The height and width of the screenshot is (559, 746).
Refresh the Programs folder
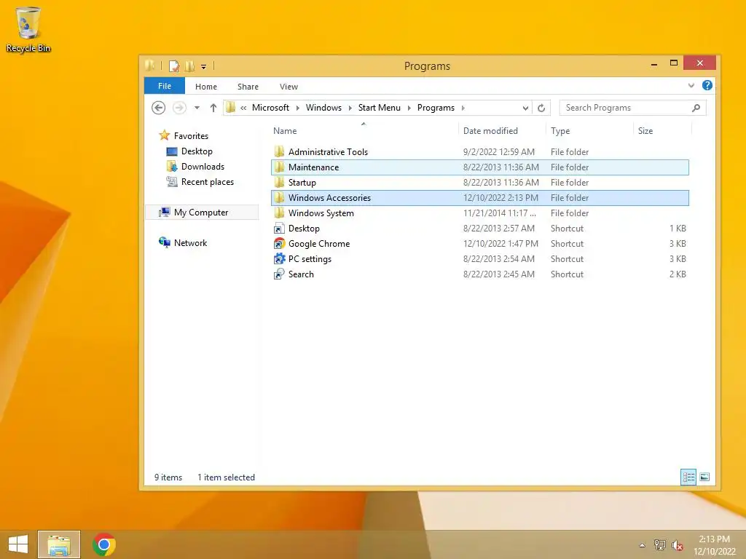pos(541,108)
